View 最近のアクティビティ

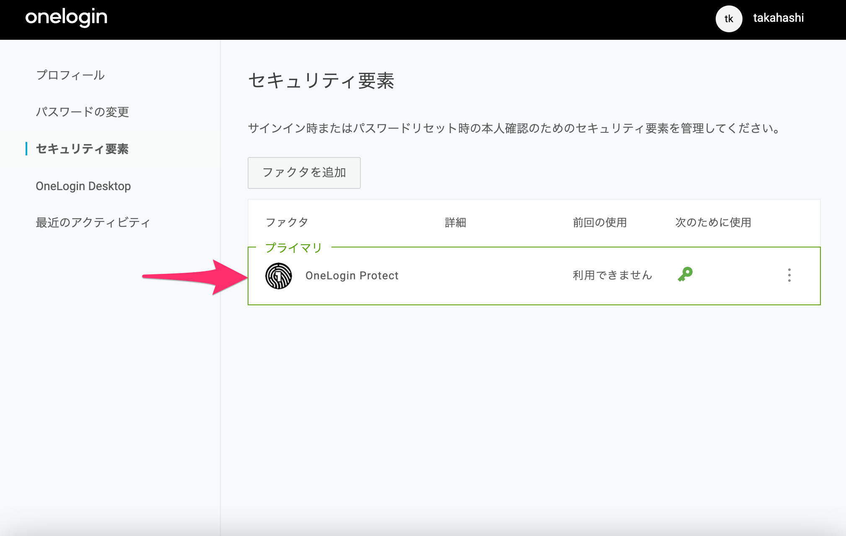(x=93, y=222)
